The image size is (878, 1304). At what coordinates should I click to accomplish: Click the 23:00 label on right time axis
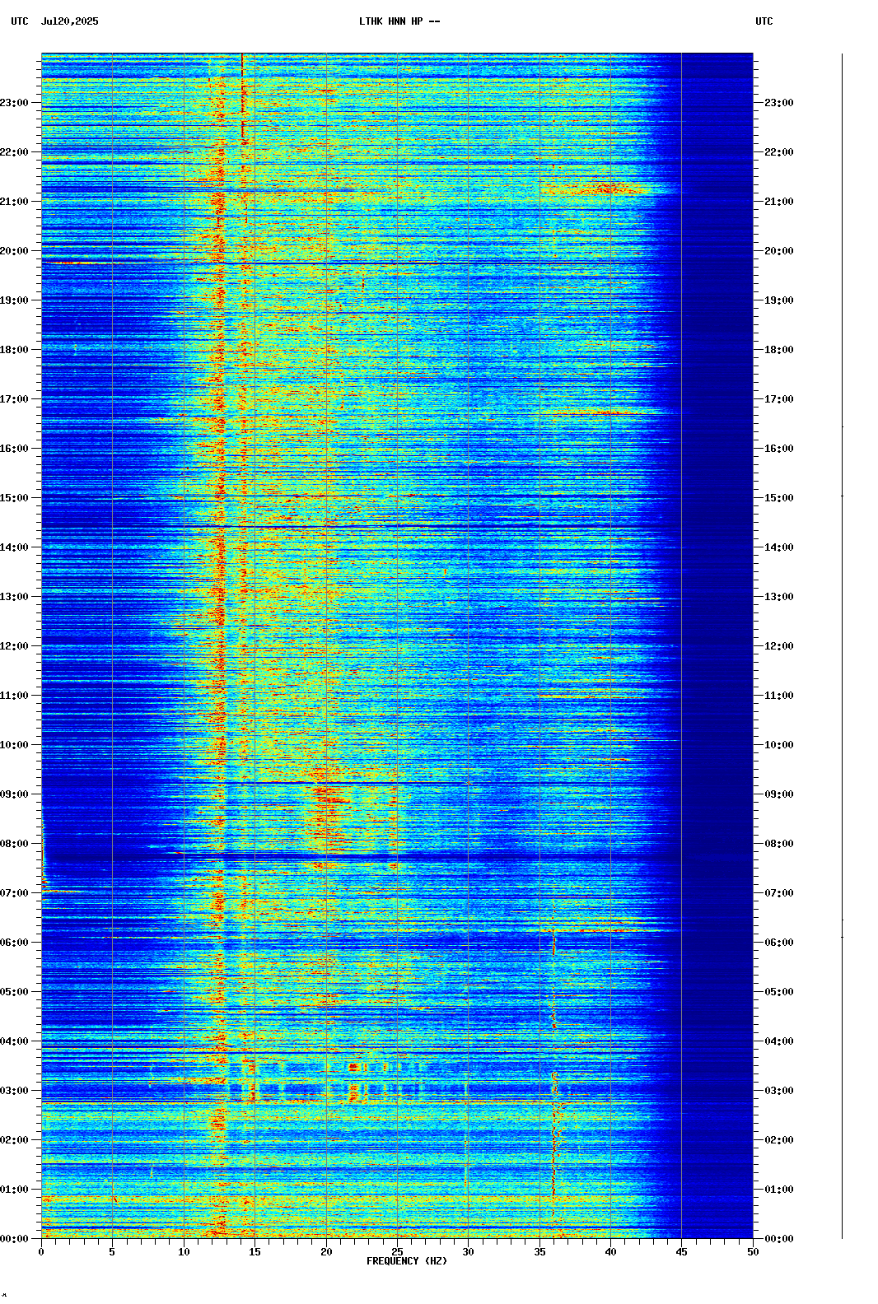(x=779, y=103)
